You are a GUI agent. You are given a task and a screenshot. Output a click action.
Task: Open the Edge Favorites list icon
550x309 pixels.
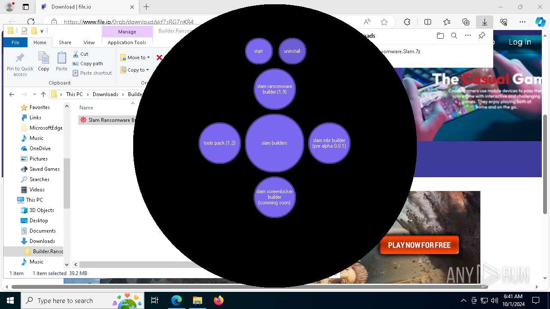pyautogui.click(x=447, y=22)
